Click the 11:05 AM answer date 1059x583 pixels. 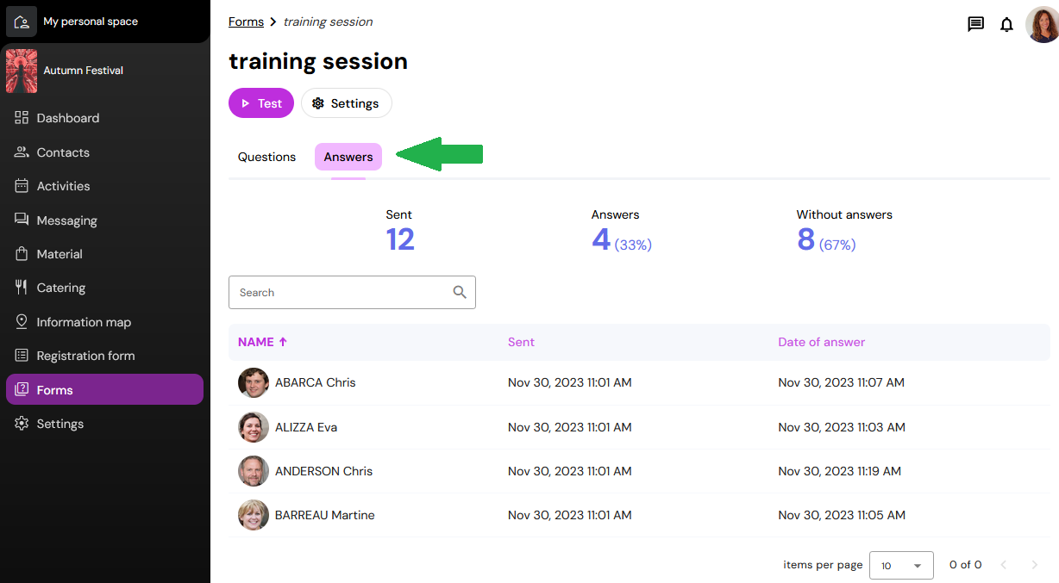[842, 515]
